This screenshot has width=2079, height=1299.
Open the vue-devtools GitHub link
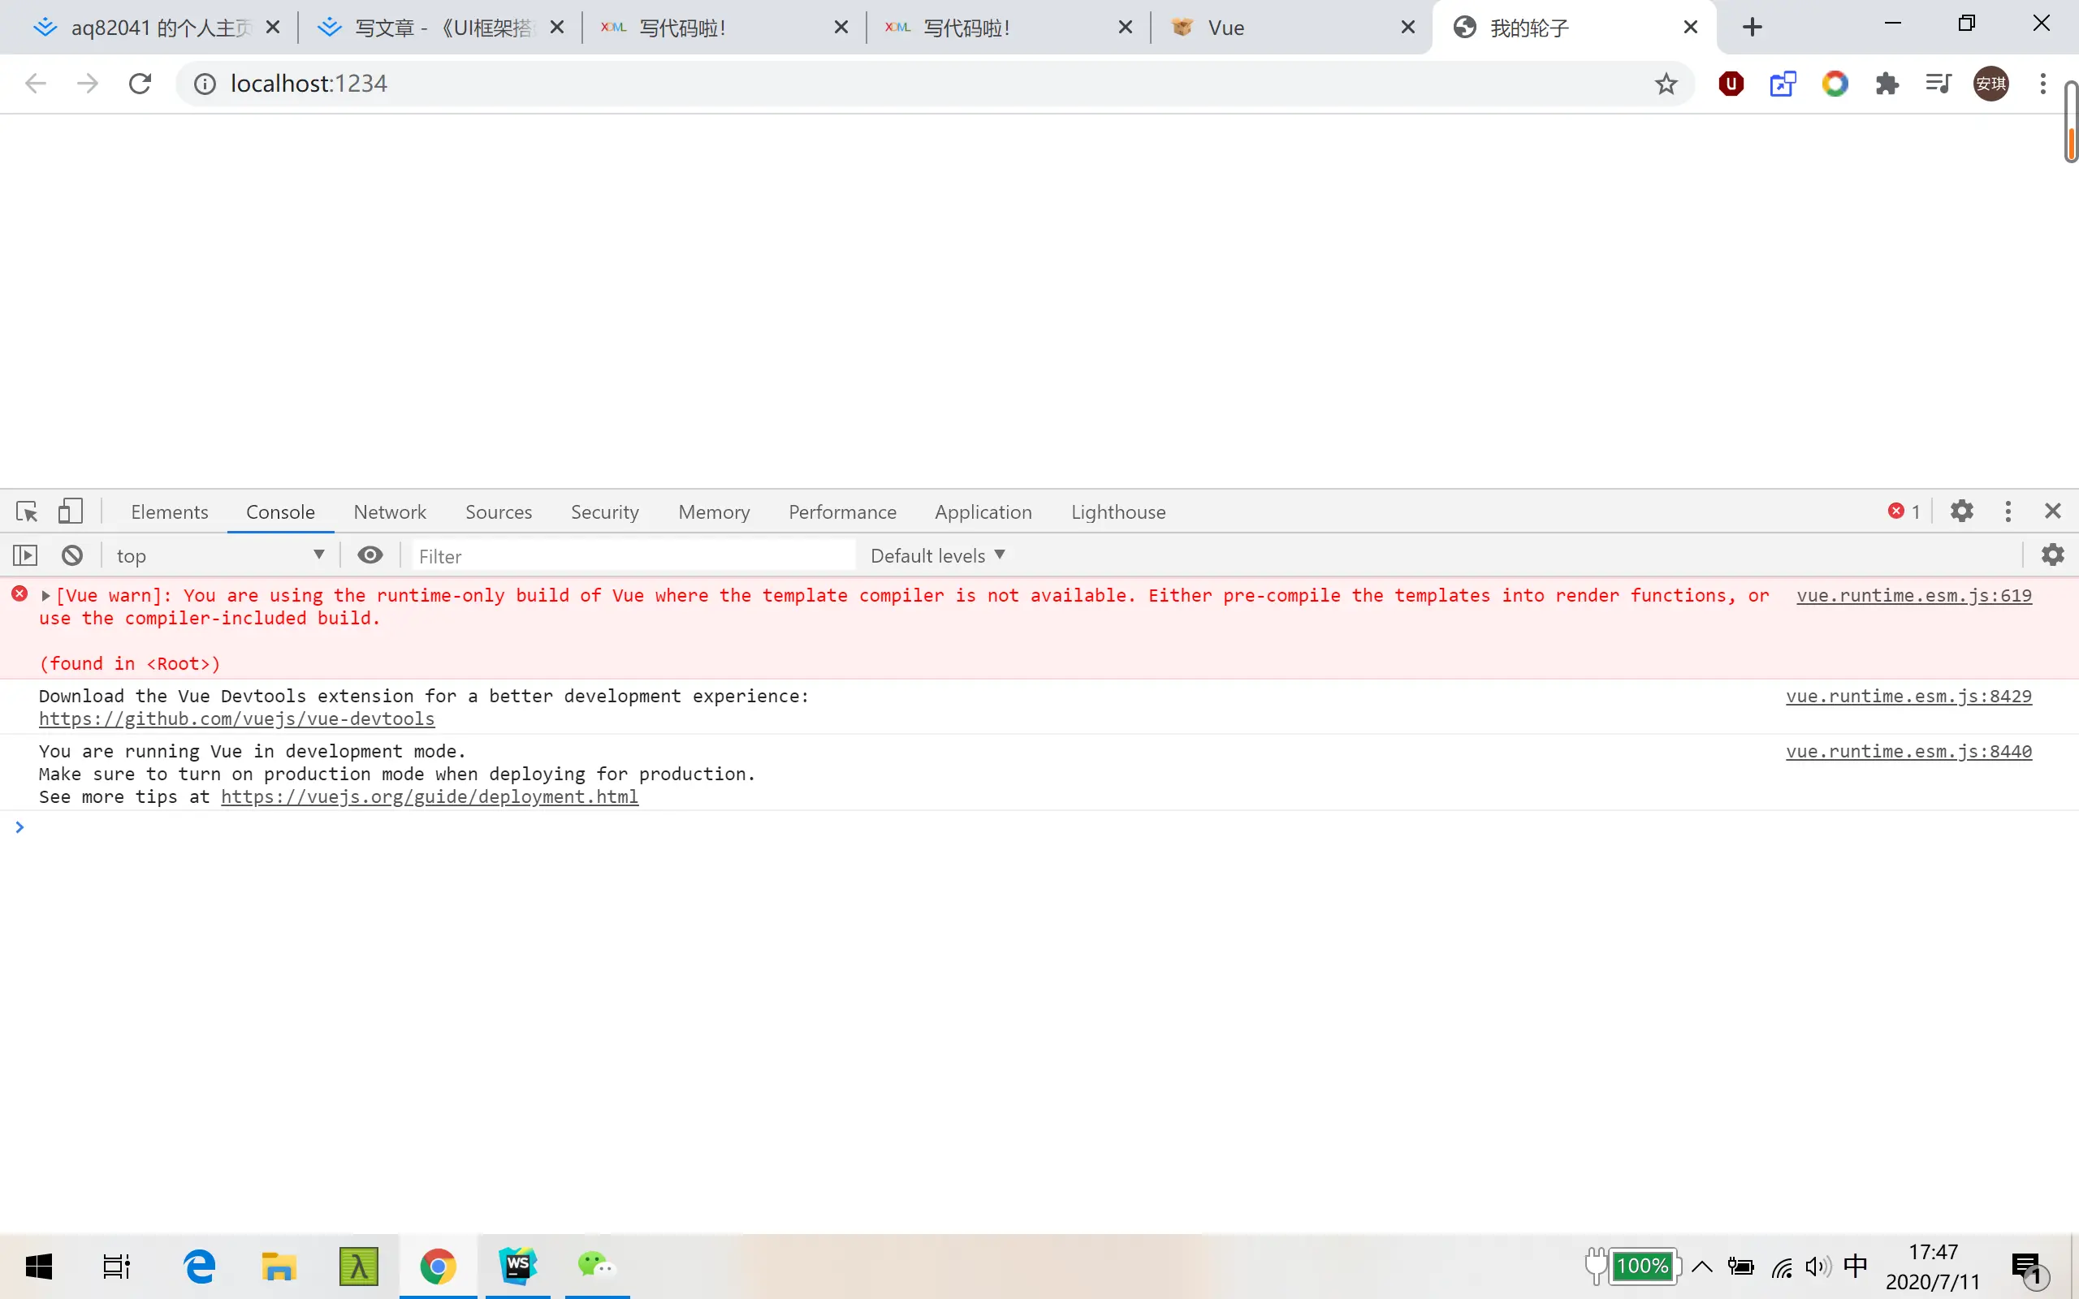pyautogui.click(x=236, y=719)
